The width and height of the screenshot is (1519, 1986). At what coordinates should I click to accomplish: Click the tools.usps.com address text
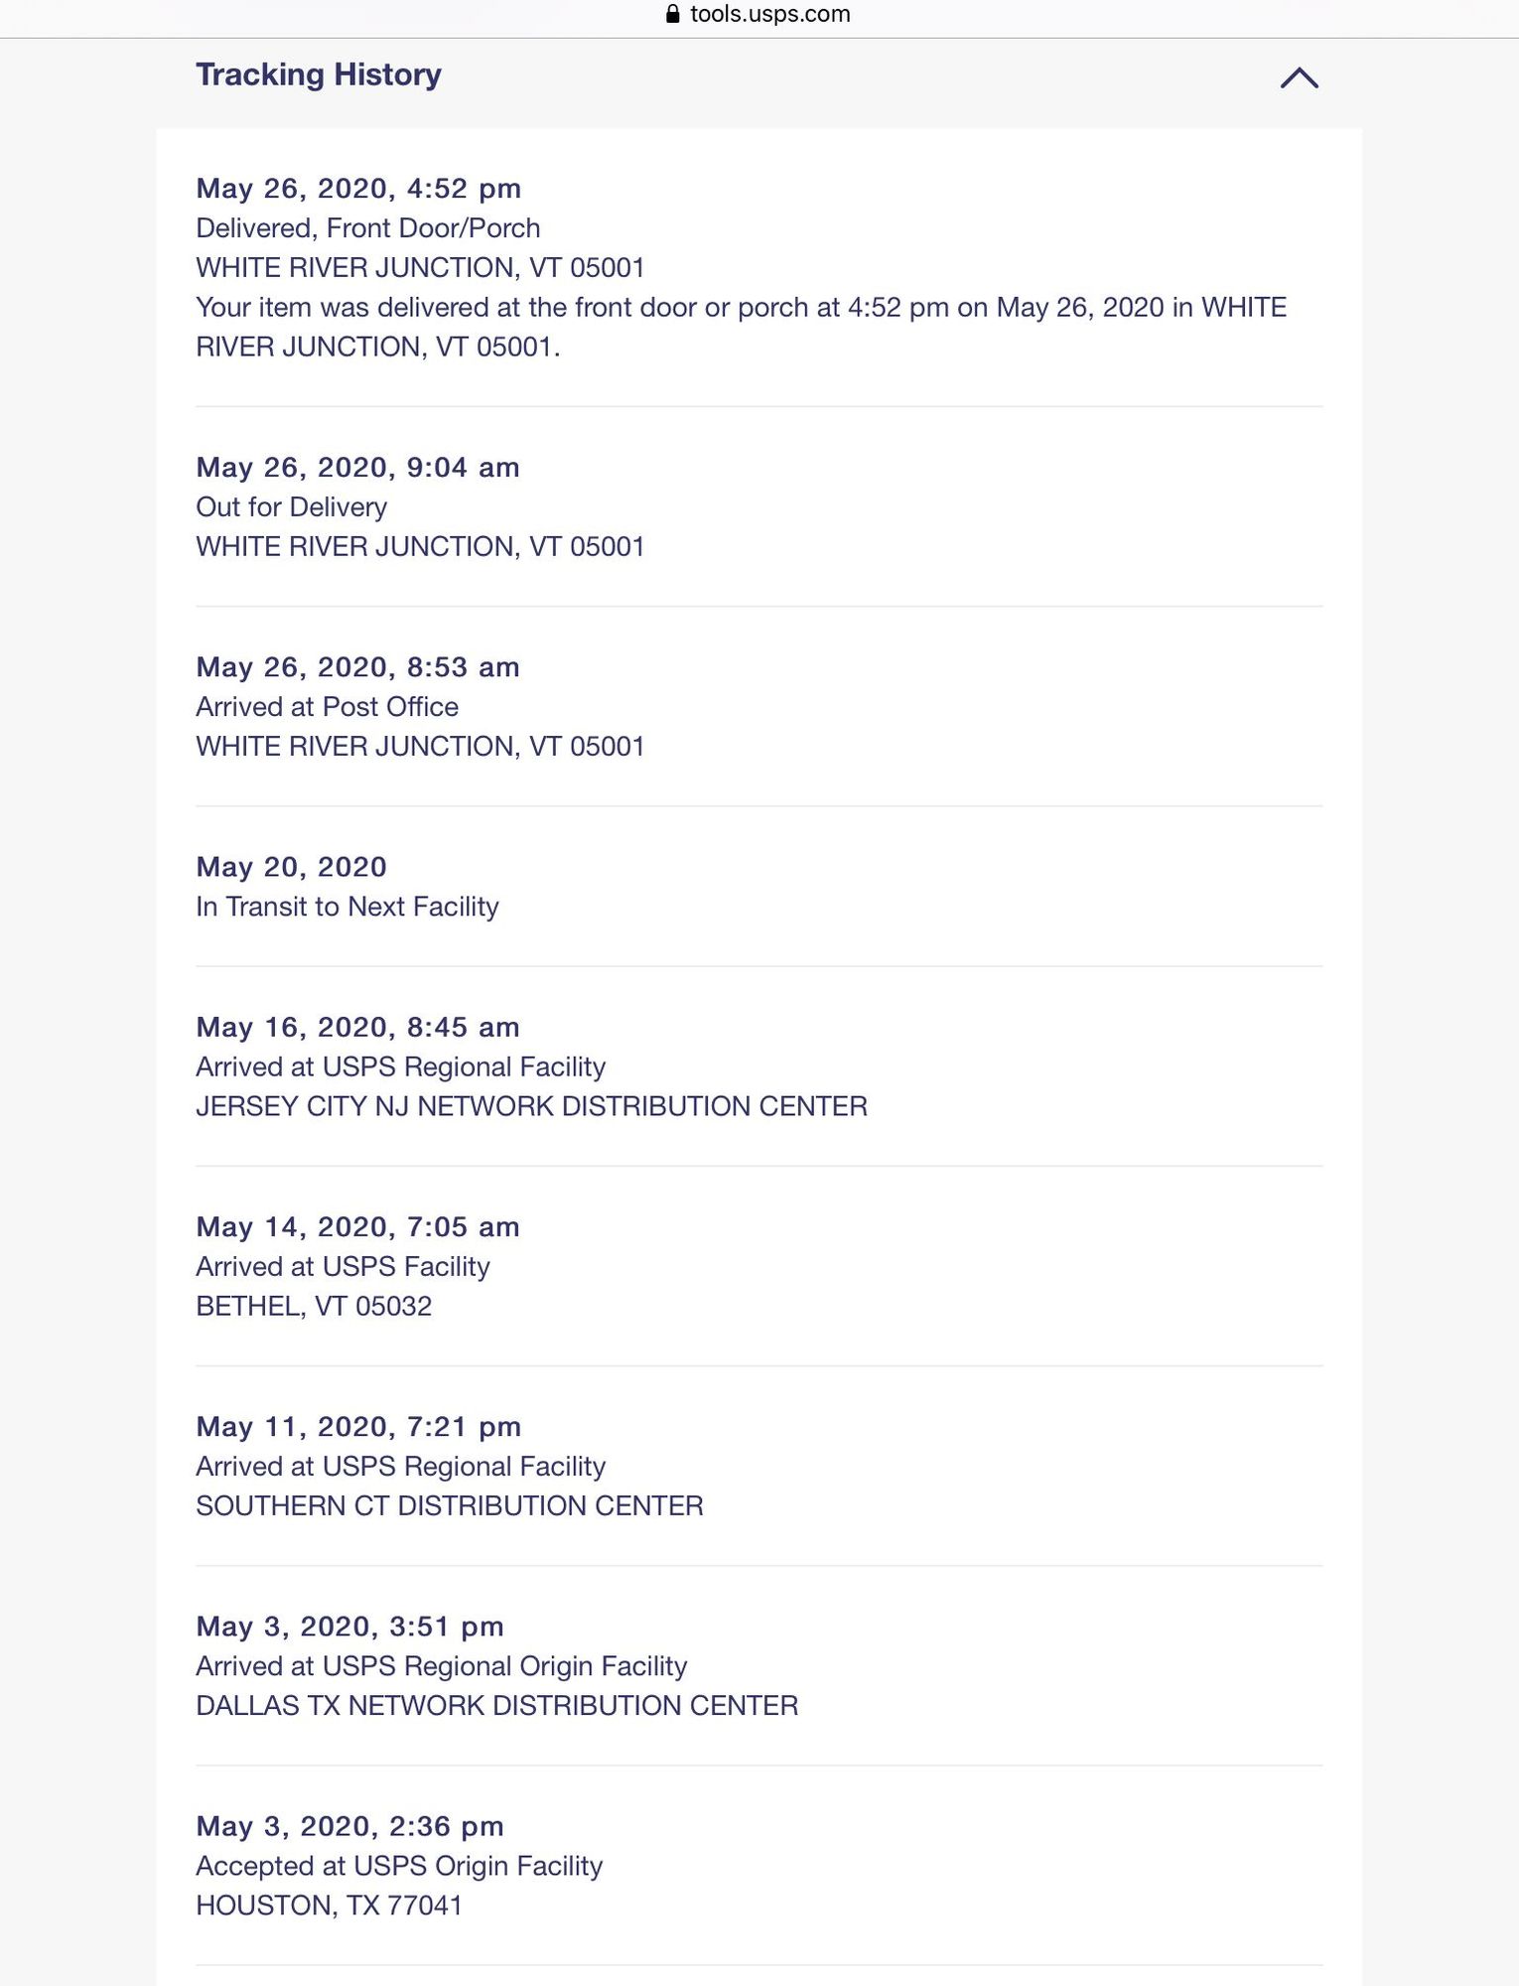(x=769, y=14)
